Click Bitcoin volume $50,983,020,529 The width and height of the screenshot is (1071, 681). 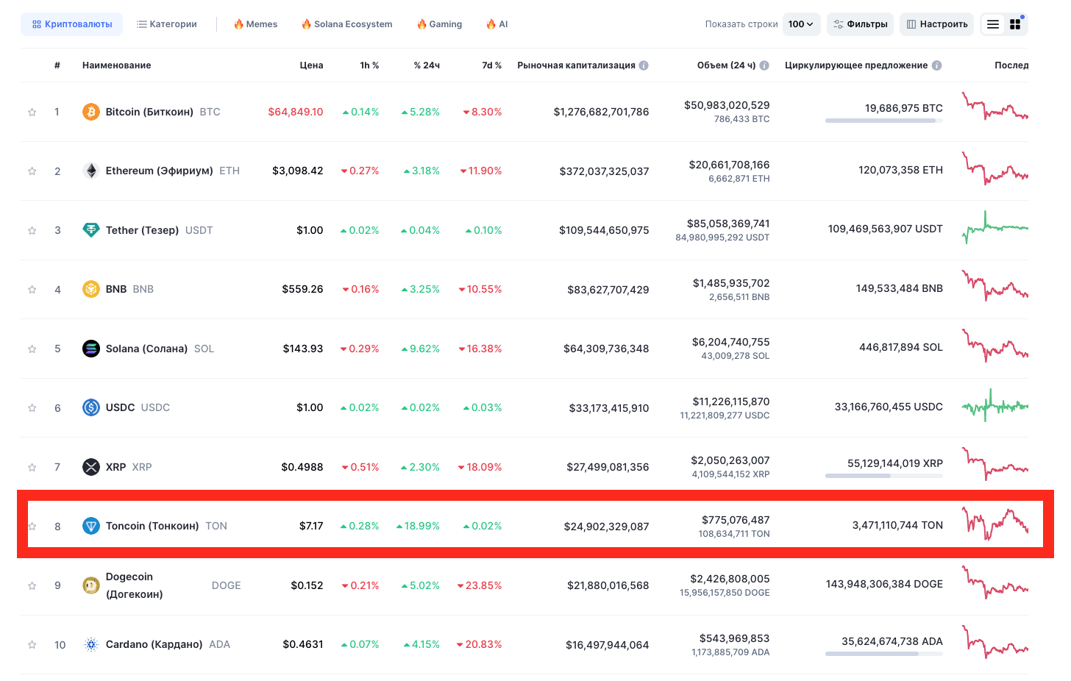(x=727, y=105)
